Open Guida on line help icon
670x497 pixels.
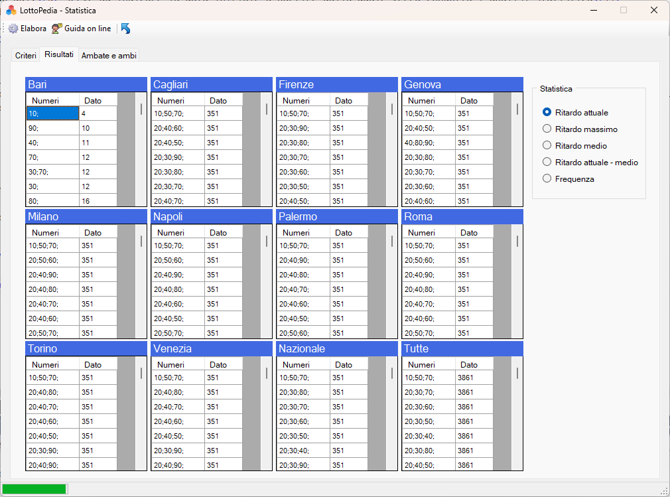(x=57, y=29)
